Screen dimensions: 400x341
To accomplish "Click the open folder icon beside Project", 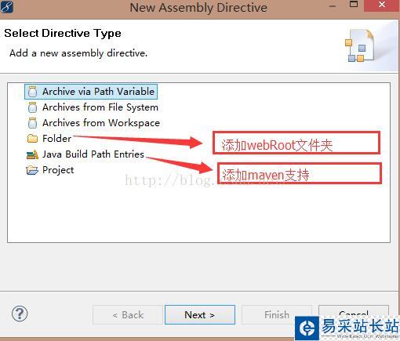I will pos(32,170).
